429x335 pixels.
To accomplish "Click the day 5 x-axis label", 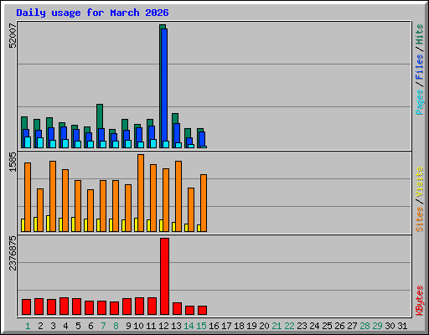I will click(x=78, y=326).
